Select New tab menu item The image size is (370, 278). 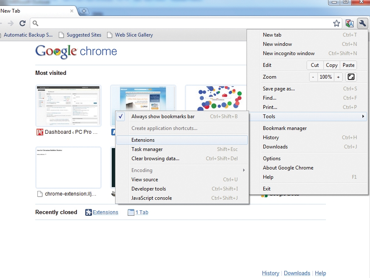point(314,35)
